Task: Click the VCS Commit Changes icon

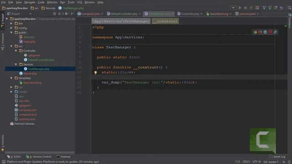Action: click(x=270, y=8)
